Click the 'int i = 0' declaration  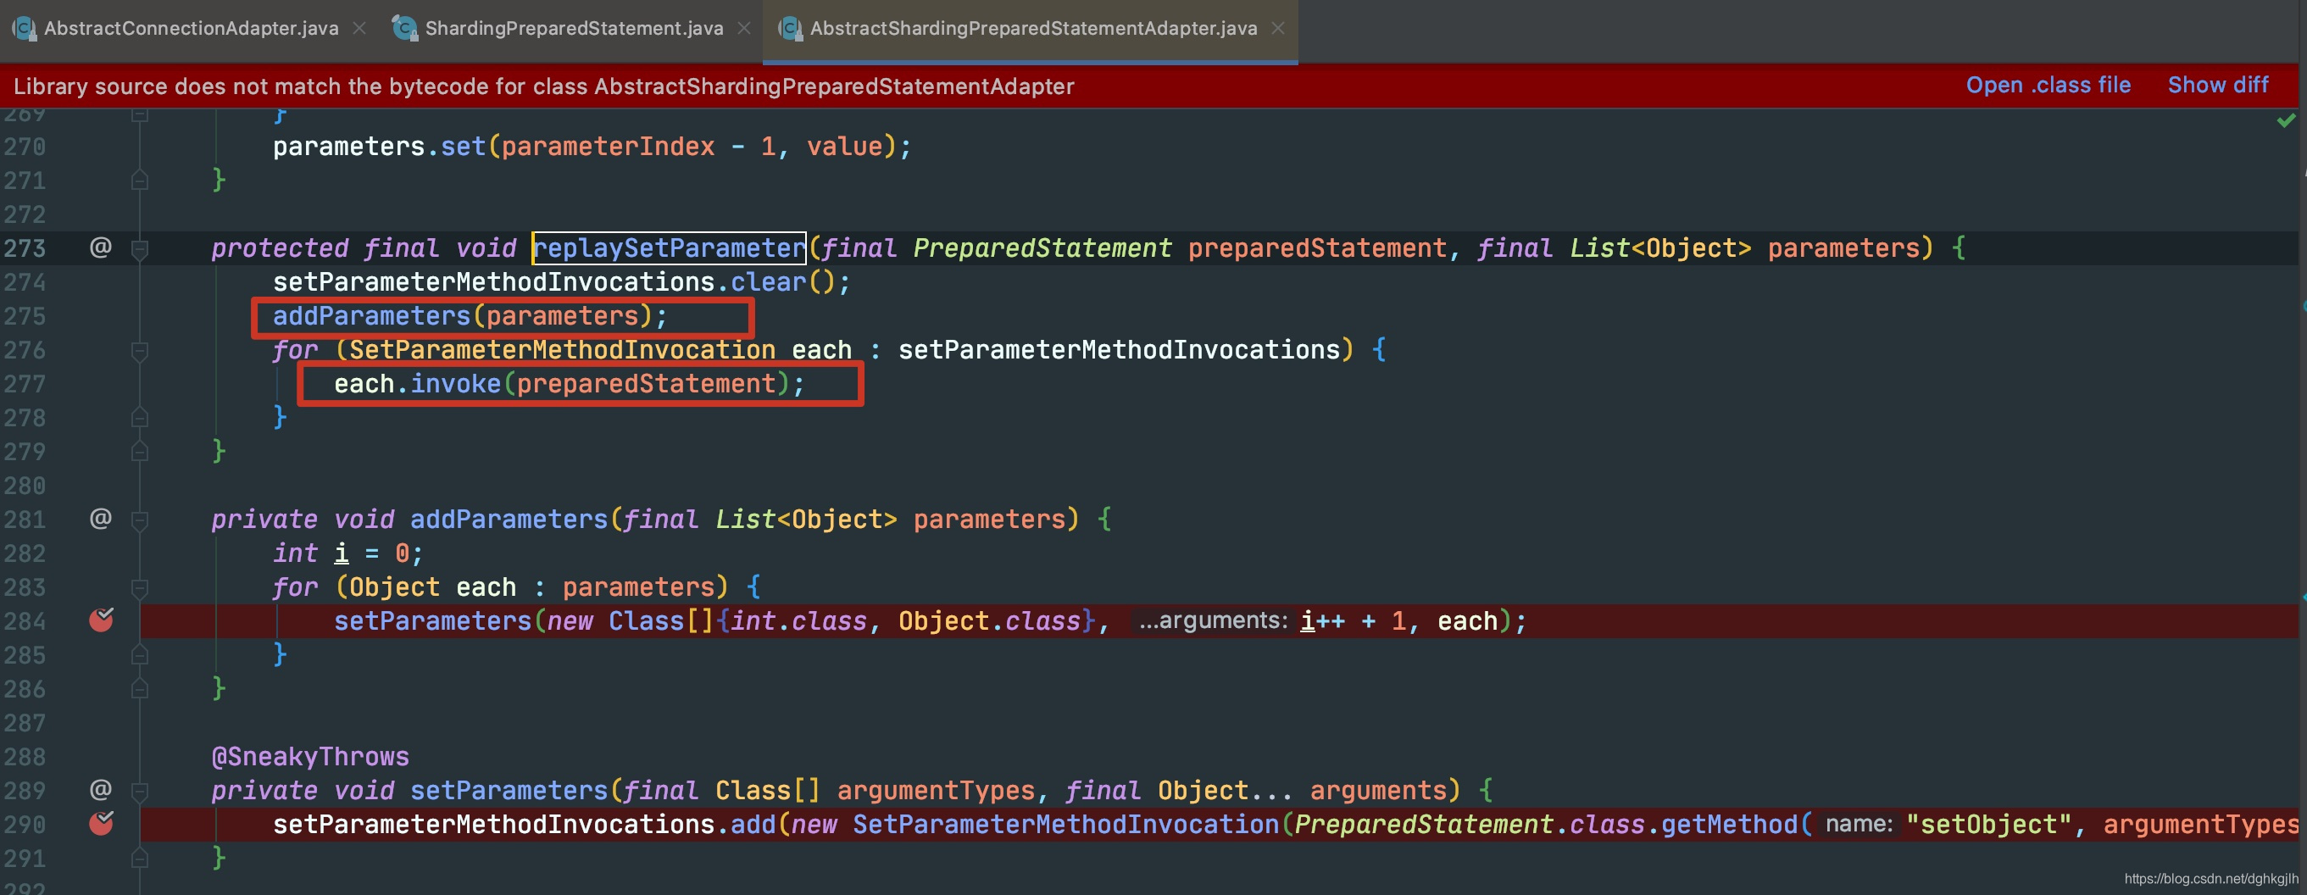click(347, 553)
